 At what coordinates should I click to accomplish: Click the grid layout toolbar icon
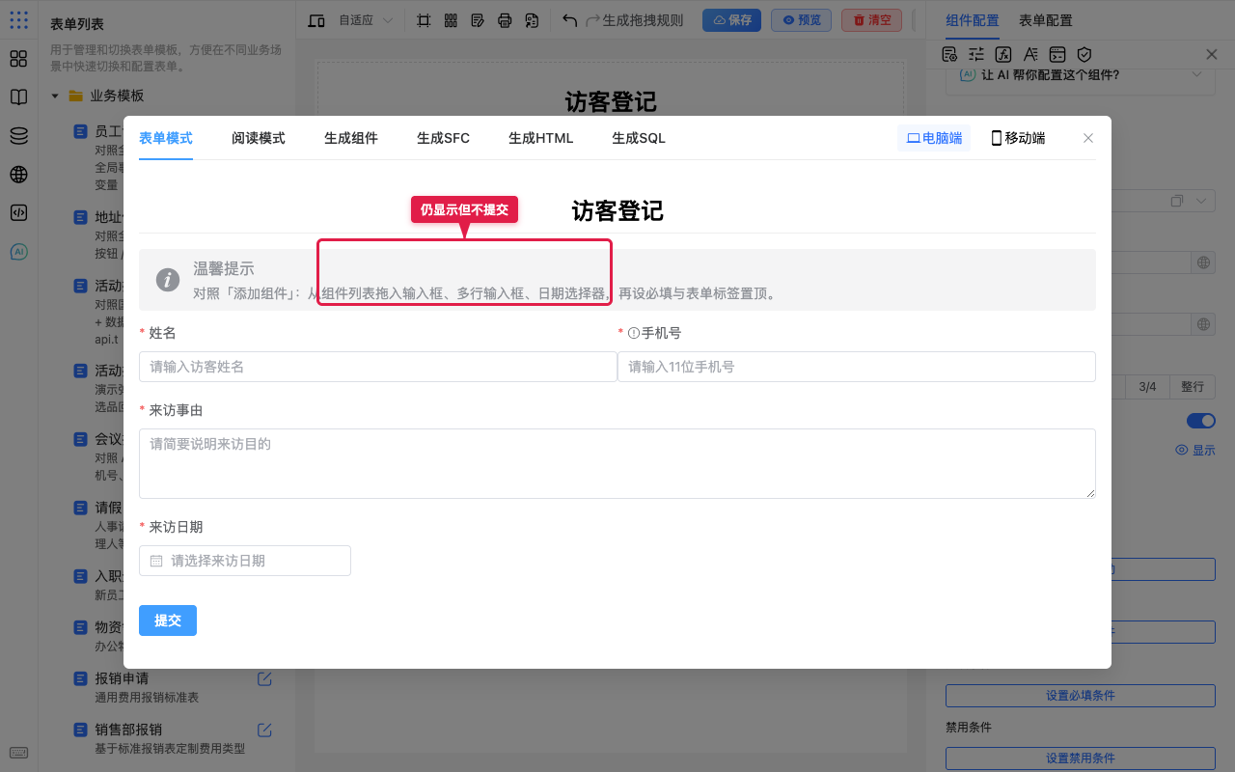point(451,20)
